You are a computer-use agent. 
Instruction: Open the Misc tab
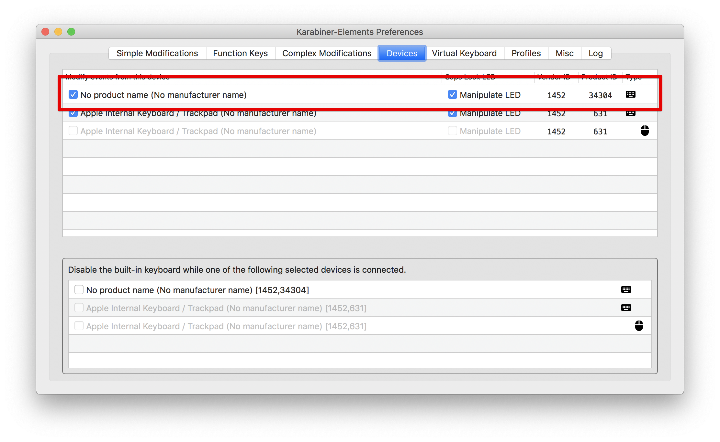pyautogui.click(x=564, y=53)
